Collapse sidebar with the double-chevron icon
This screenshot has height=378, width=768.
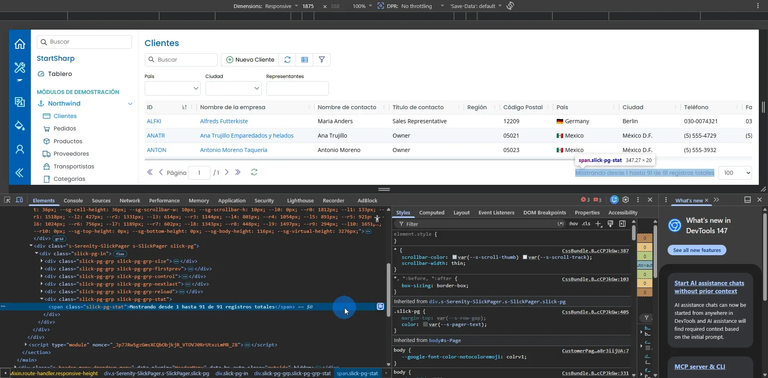tap(20, 173)
